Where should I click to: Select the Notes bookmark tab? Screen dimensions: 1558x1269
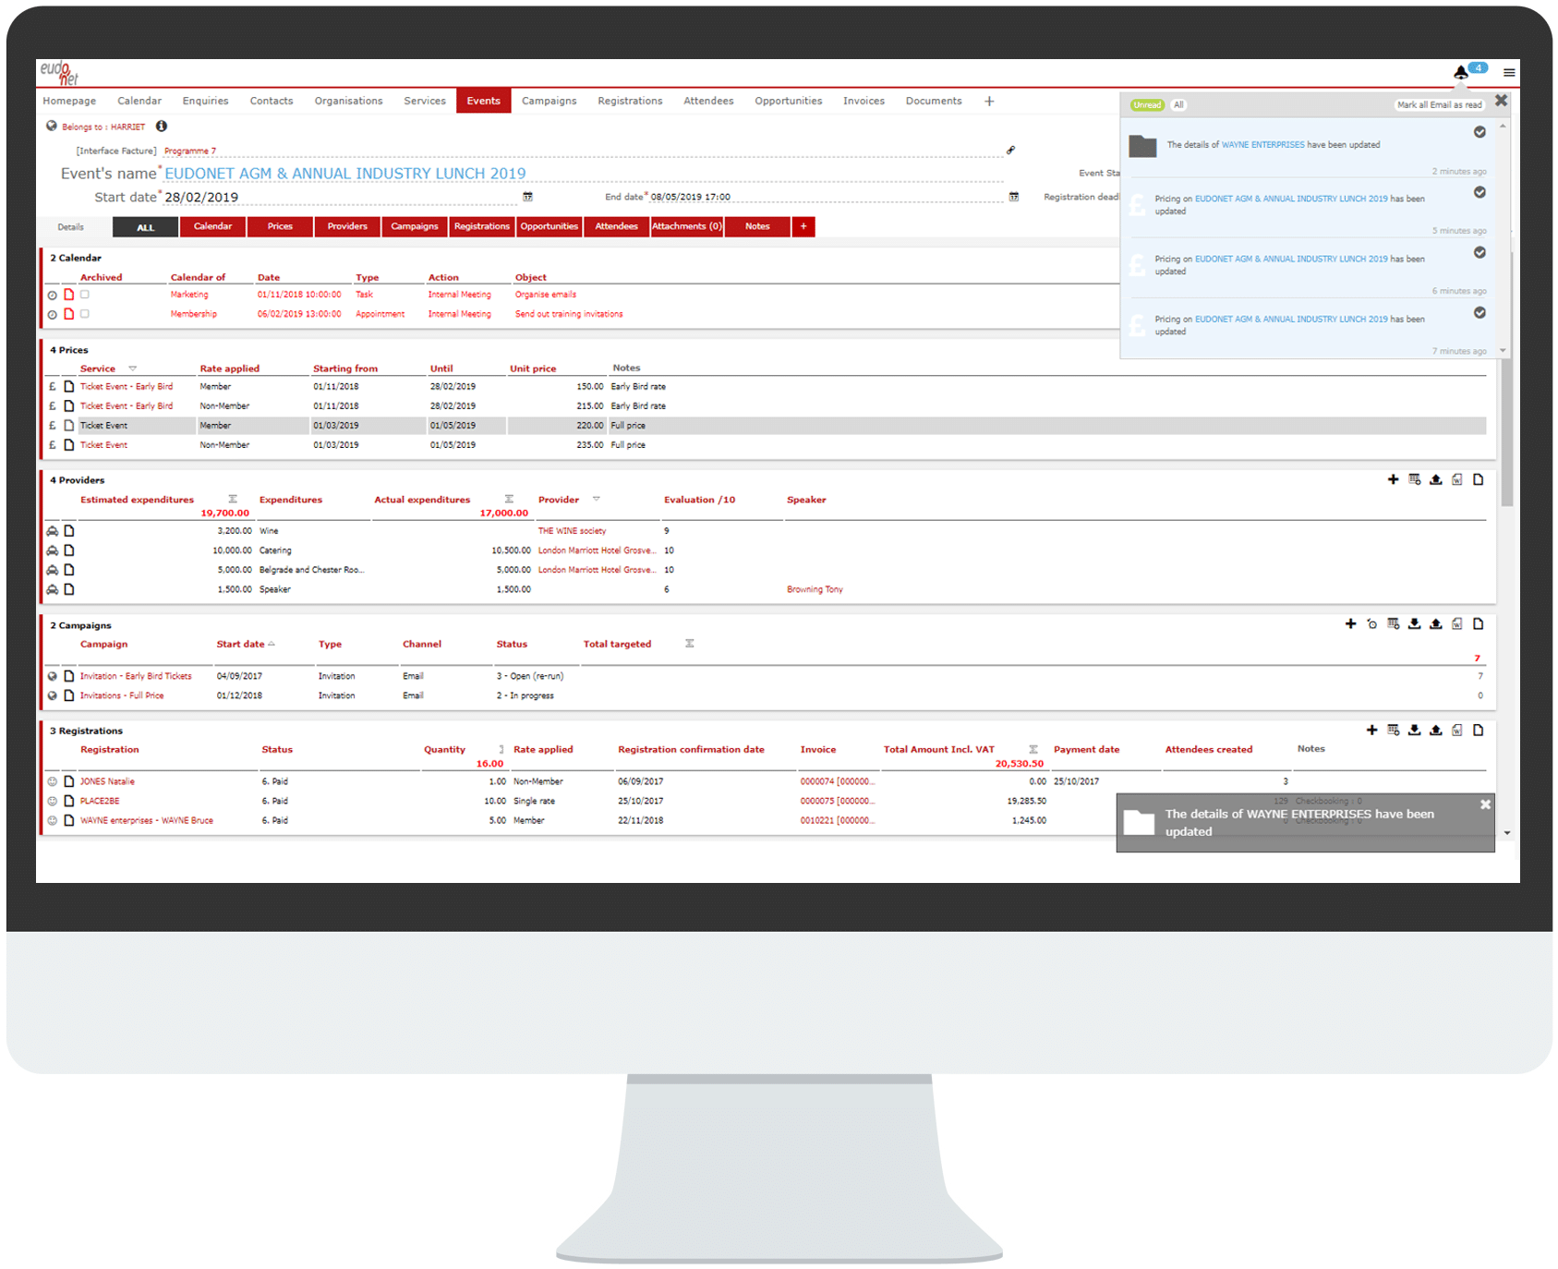[x=757, y=227]
